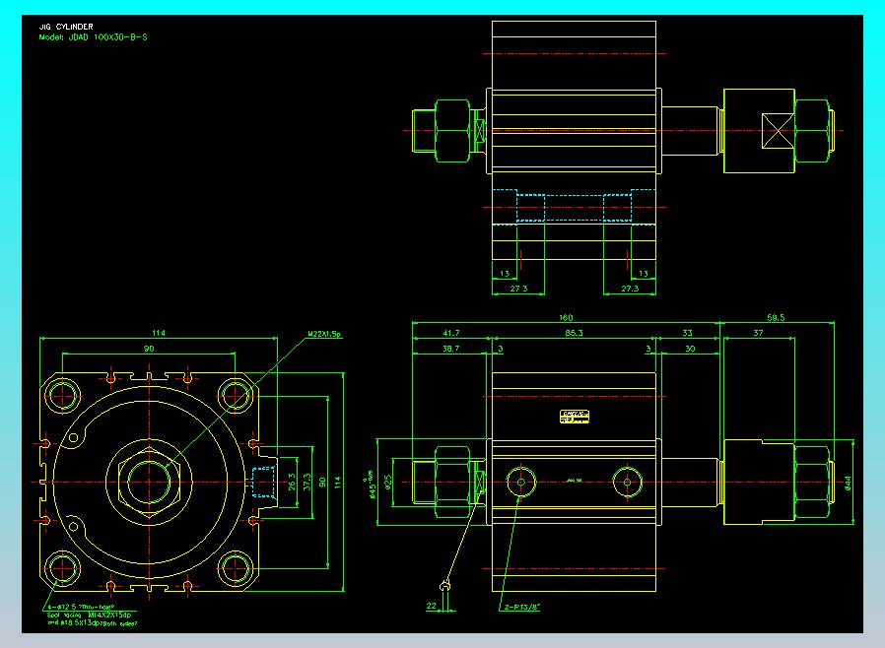
Task: Click the "2-PT3/8" port callout
Action: click(x=522, y=608)
